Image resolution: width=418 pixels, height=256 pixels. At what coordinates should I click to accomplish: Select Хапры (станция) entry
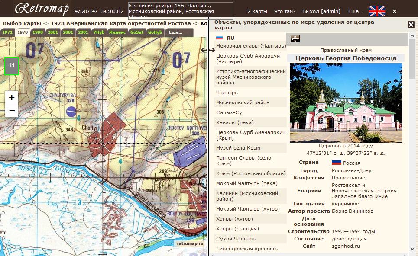coord(251,229)
